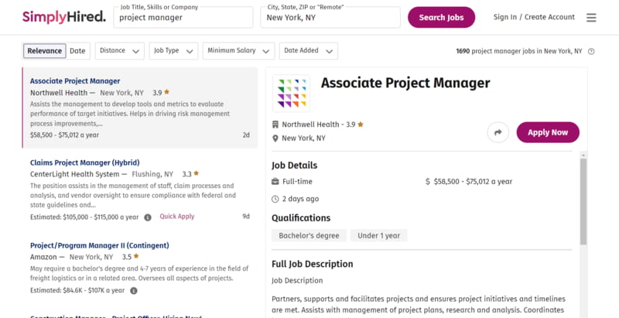The image size is (619, 318).
Task: Open the Date Added dropdown
Action: click(x=308, y=51)
